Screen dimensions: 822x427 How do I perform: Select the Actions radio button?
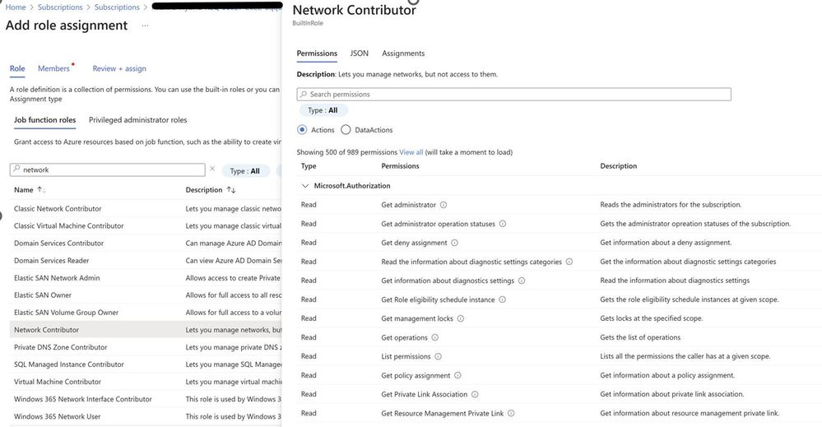pyautogui.click(x=302, y=129)
